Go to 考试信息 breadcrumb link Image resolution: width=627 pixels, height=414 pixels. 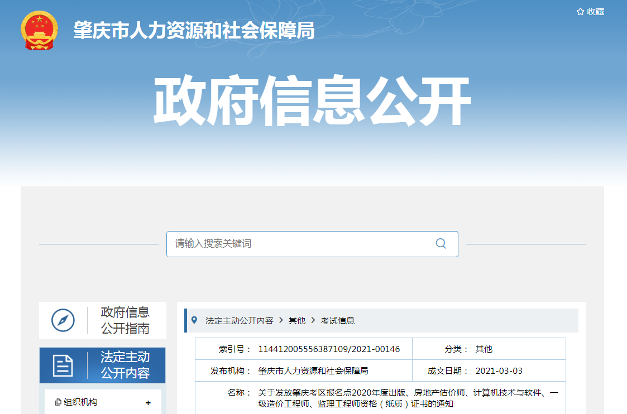(x=337, y=320)
